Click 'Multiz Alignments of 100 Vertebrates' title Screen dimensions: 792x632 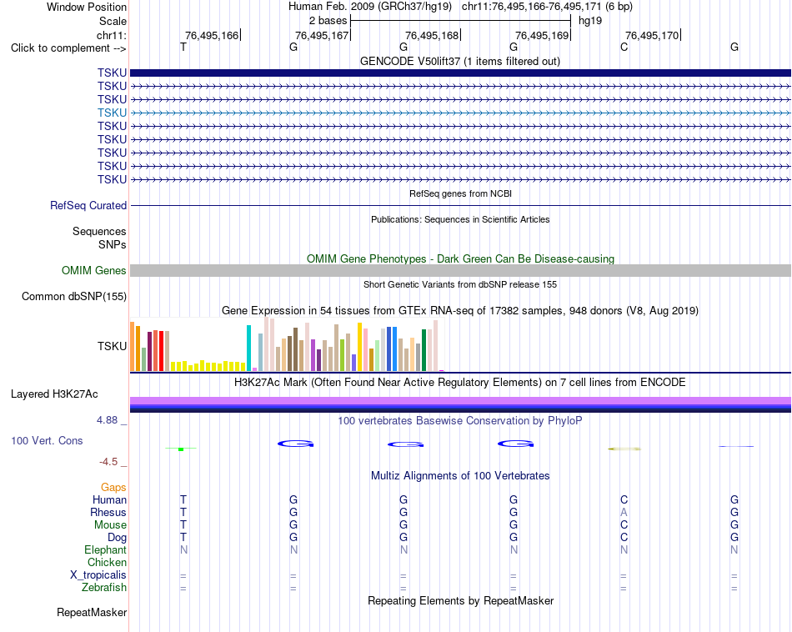tap(460, 475)
